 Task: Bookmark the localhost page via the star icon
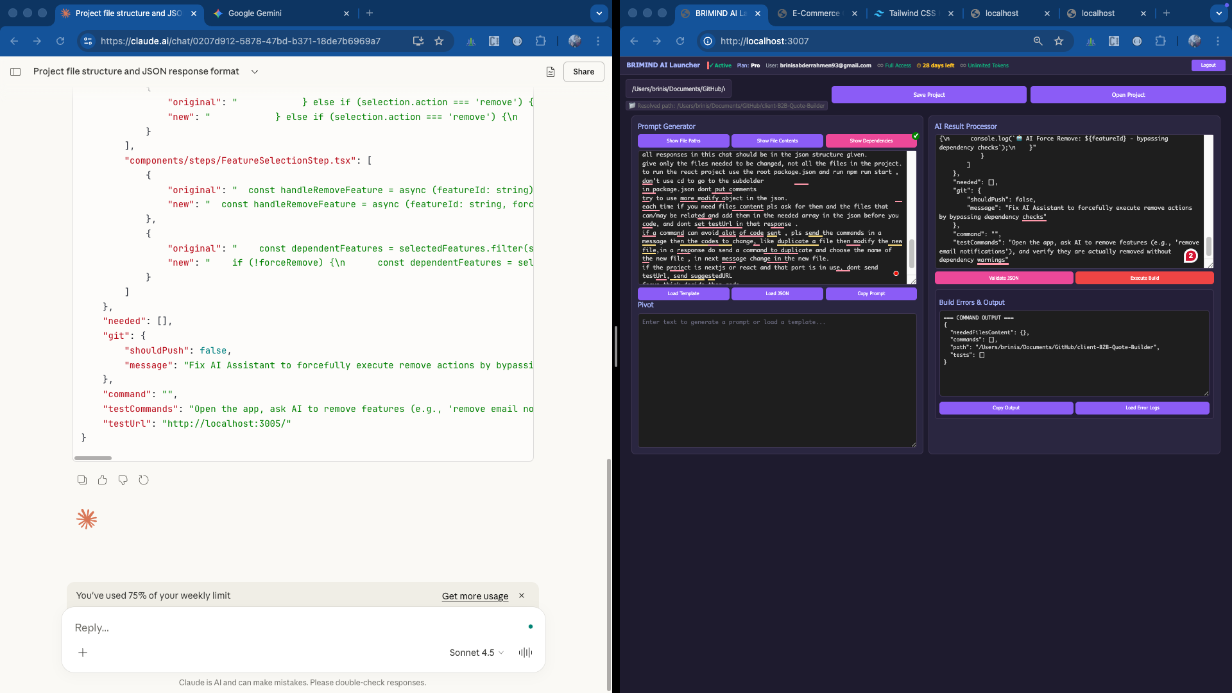(1059, 40)
